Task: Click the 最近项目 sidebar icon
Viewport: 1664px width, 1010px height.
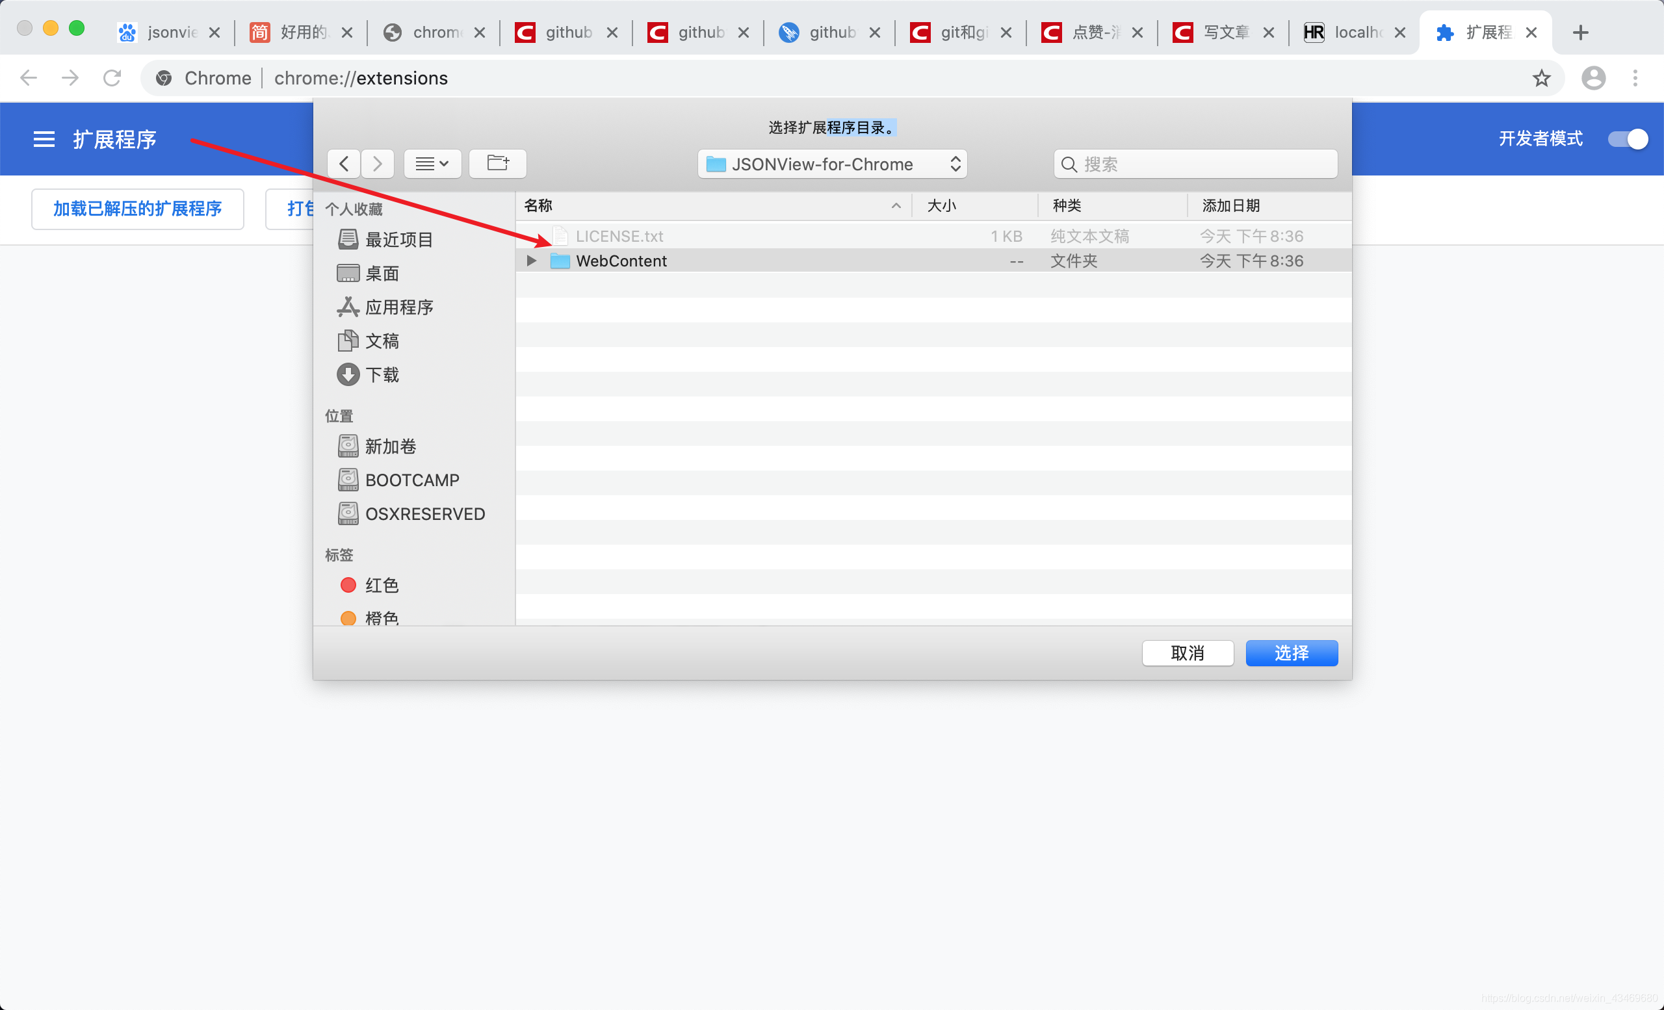Action: (348, 239)
